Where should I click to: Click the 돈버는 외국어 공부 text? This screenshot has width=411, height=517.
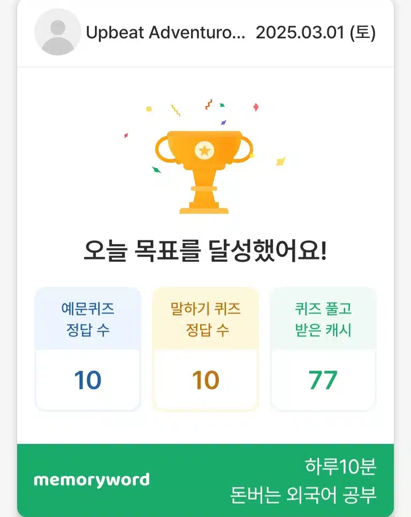303,495
